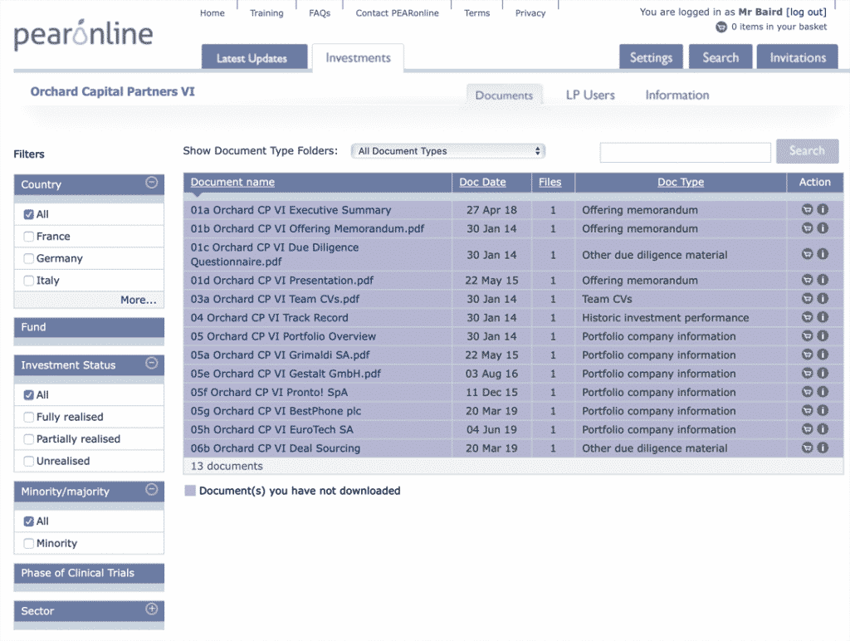Check the Germany country filter
The image size is (850, 641).
pyautogui.click(x=29, y=259)
